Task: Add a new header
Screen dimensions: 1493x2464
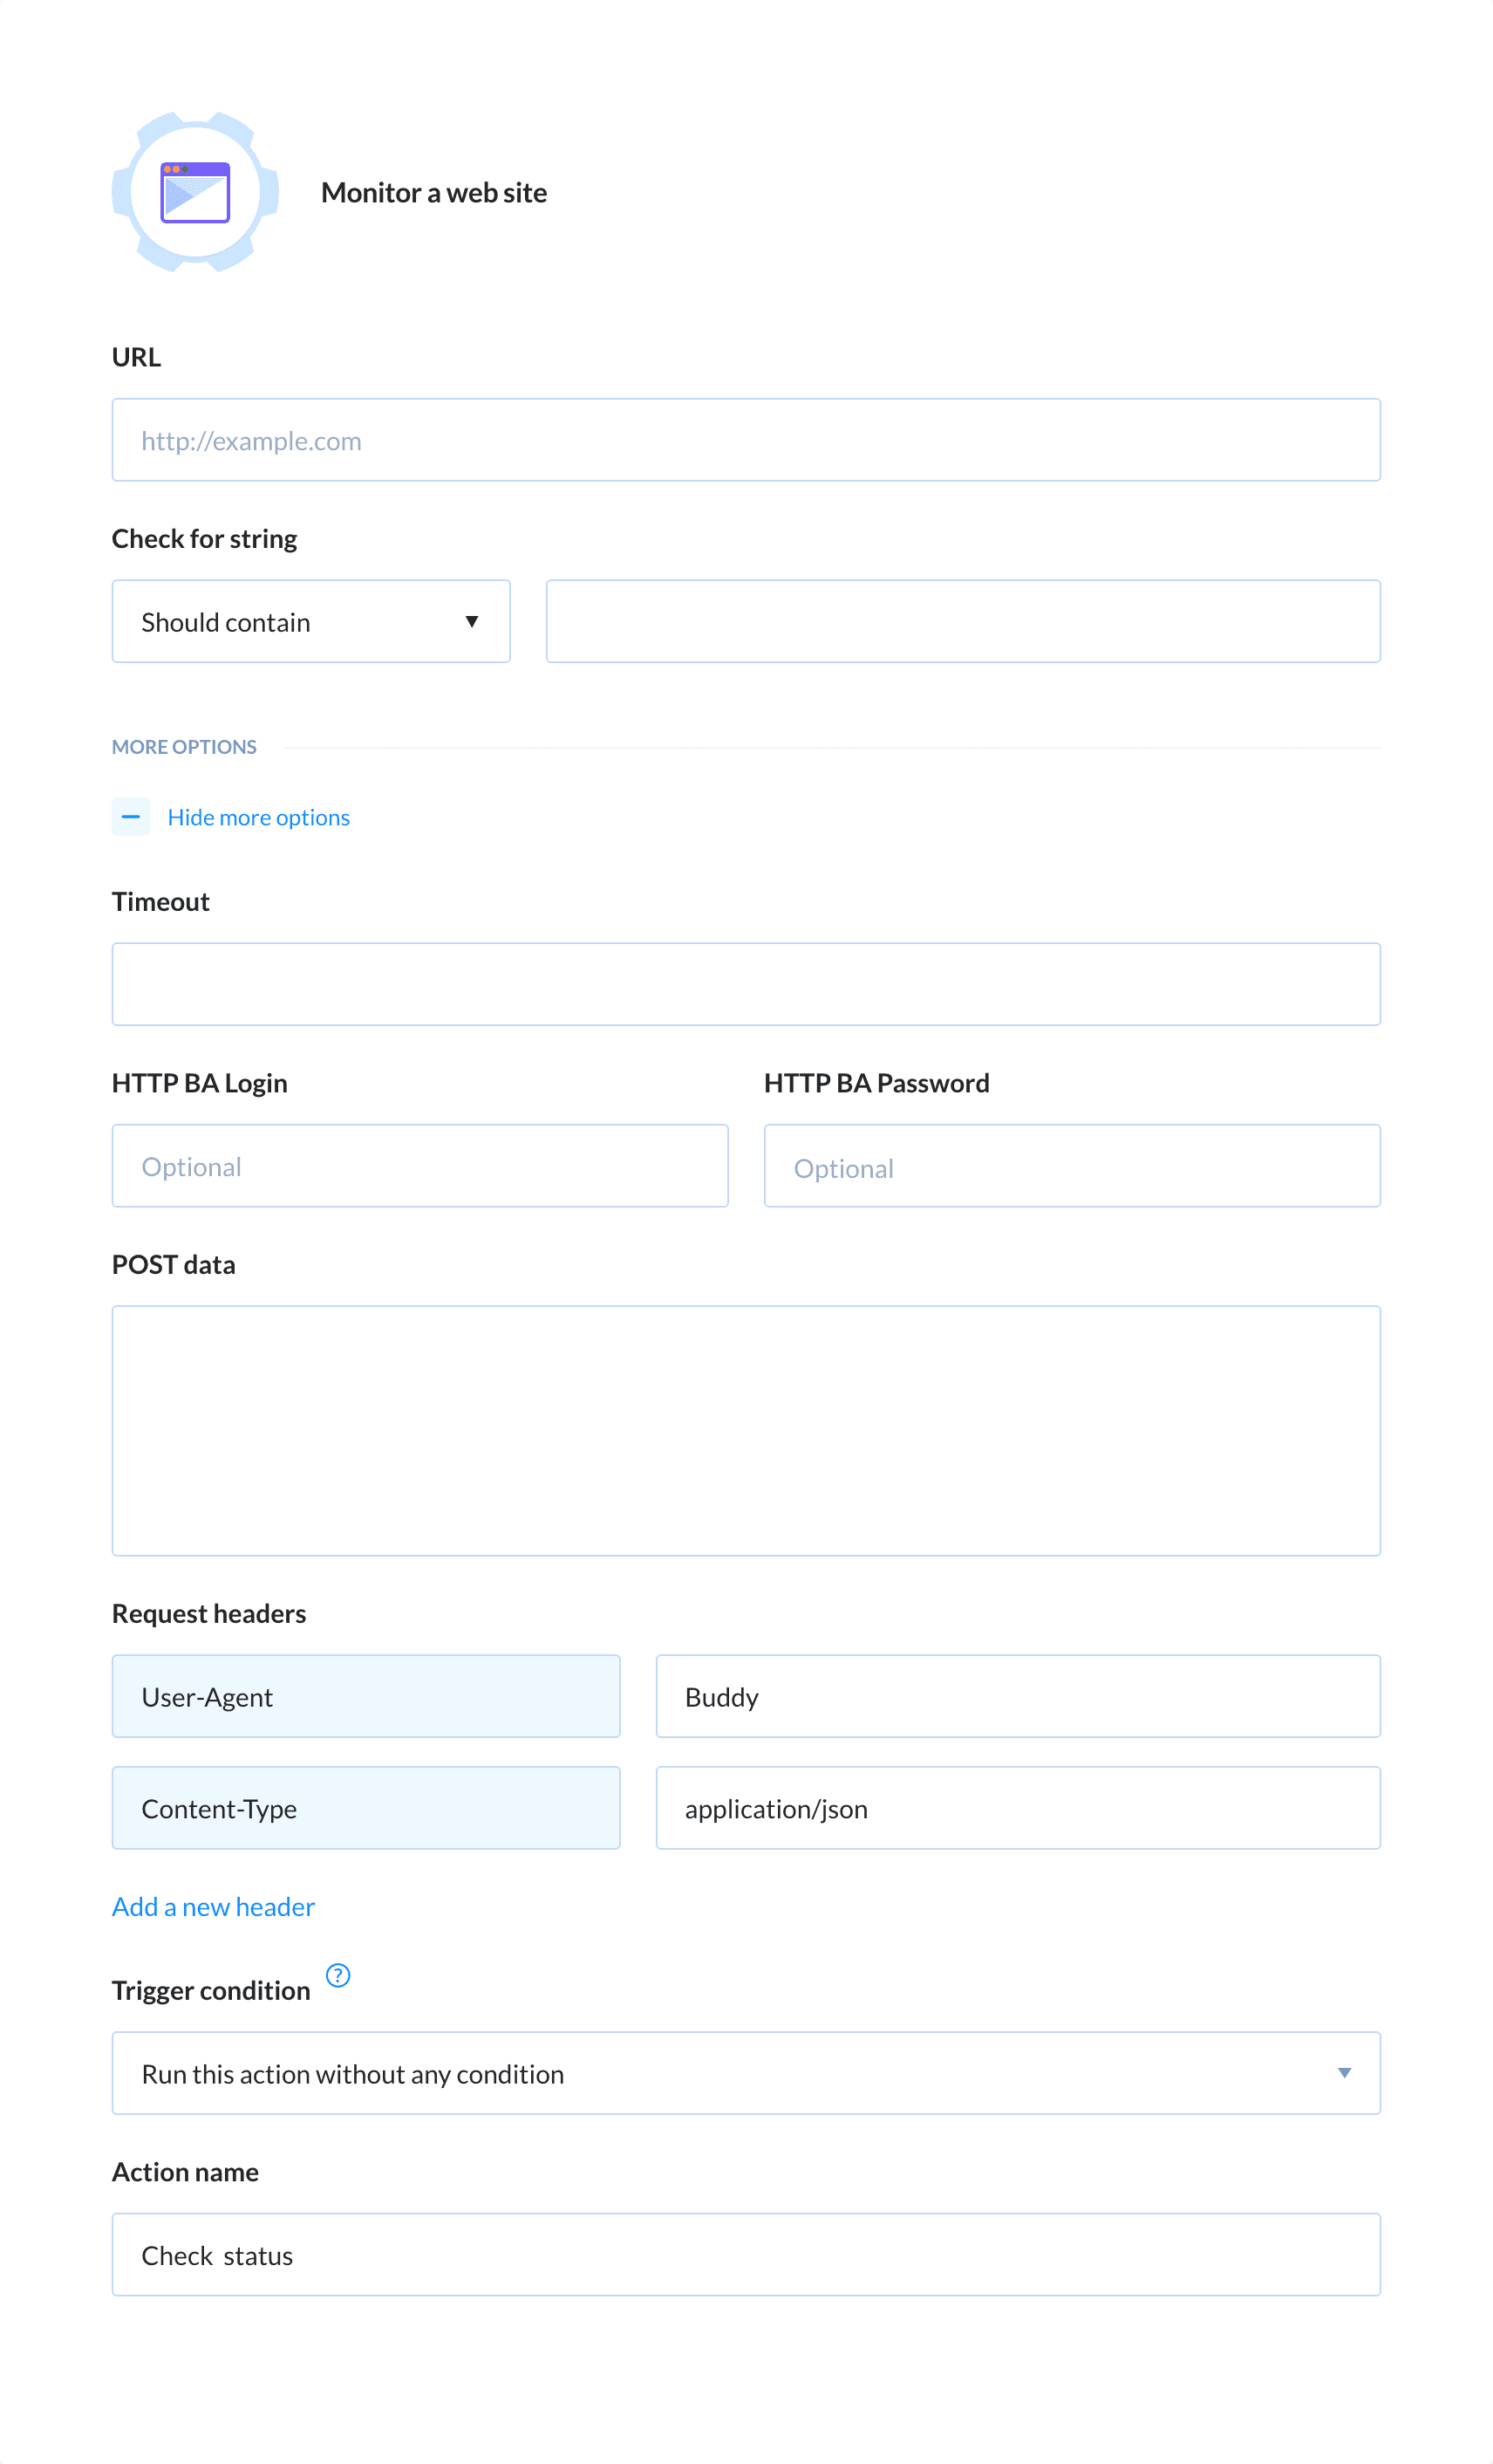Action: tap(213, 1906)
